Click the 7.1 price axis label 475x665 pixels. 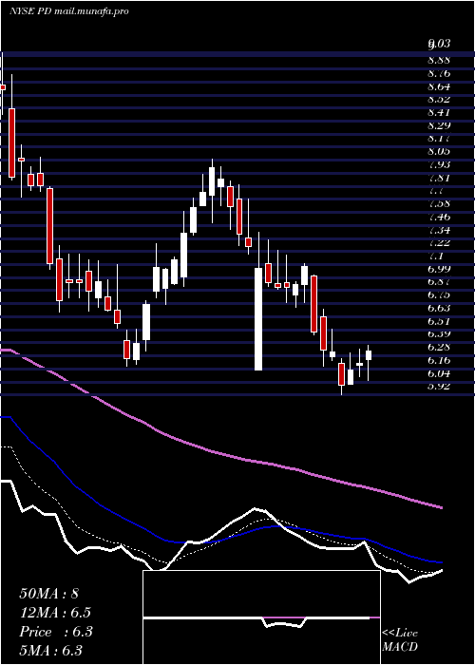[435, 256]
